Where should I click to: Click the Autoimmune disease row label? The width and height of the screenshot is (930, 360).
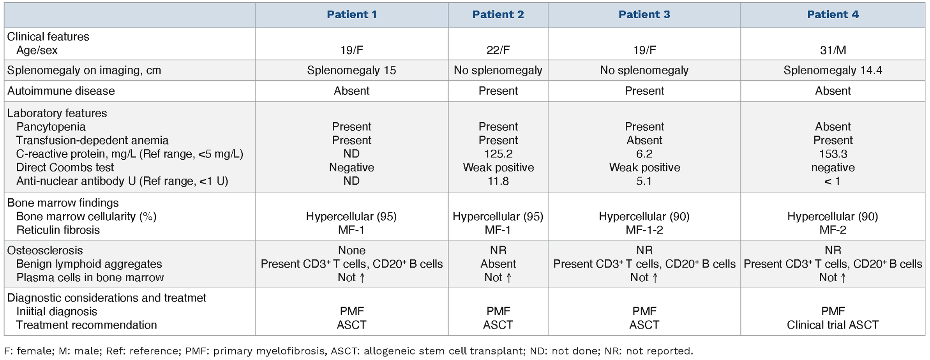click(x=61, y=91)
